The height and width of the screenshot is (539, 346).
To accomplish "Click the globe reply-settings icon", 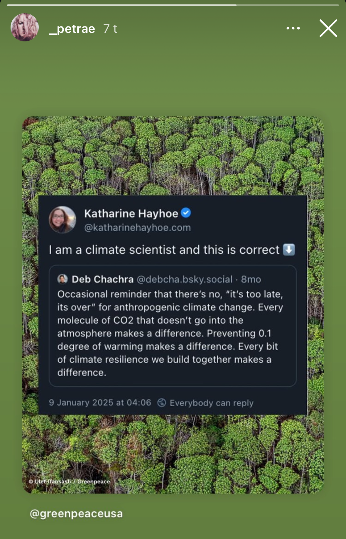I will pos(161,402).
